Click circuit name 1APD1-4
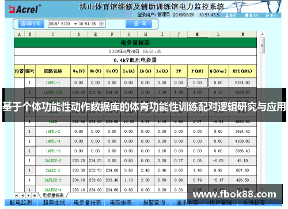Screen dimensions: 288x209 pos(53,141)
